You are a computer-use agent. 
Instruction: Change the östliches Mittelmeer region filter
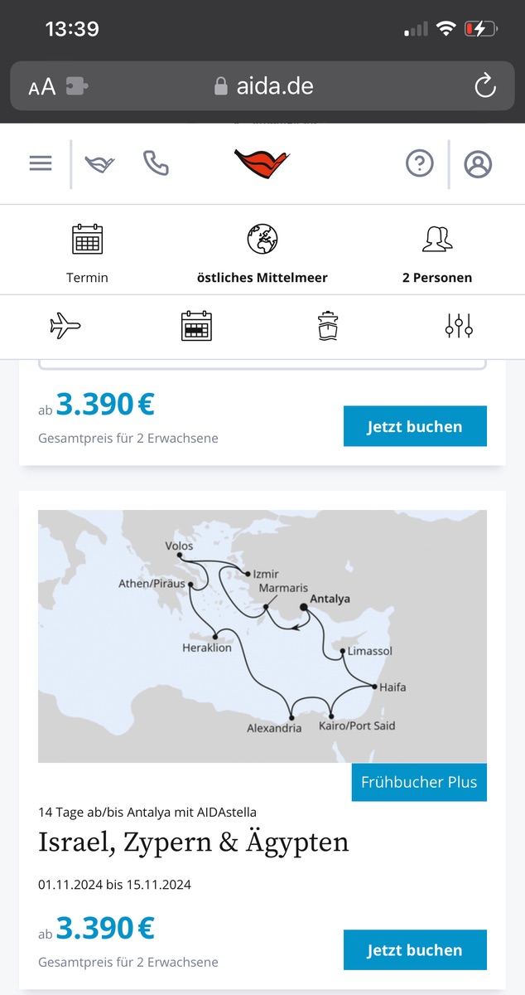262,253
